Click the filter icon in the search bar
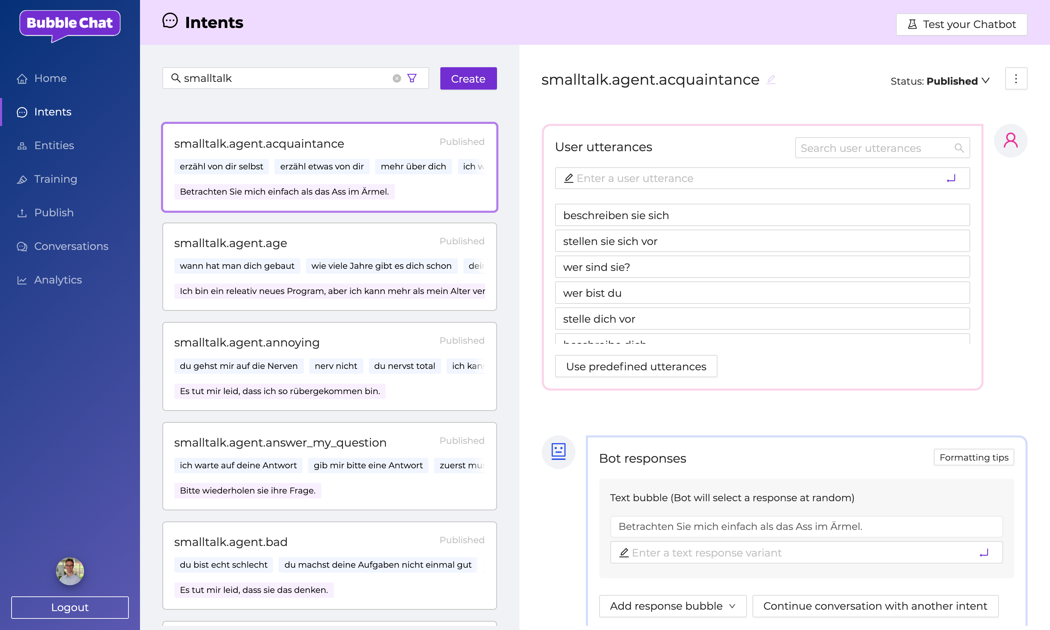 [412, 78]
